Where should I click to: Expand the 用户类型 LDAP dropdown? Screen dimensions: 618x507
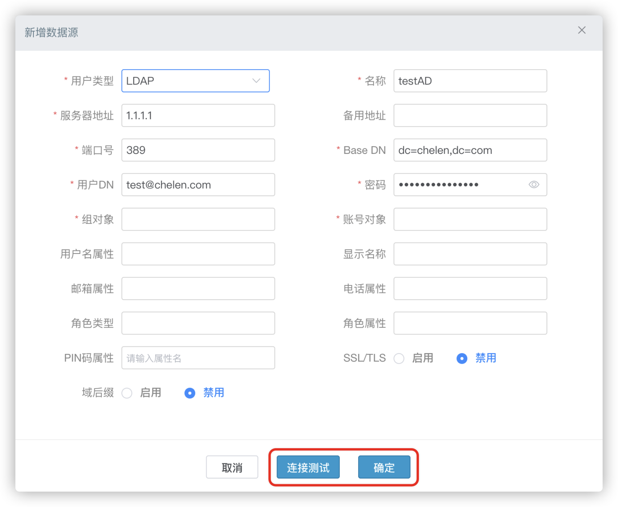(195, 81)
